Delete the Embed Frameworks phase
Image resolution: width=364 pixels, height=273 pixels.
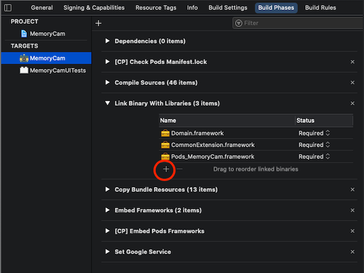(352, 210)
